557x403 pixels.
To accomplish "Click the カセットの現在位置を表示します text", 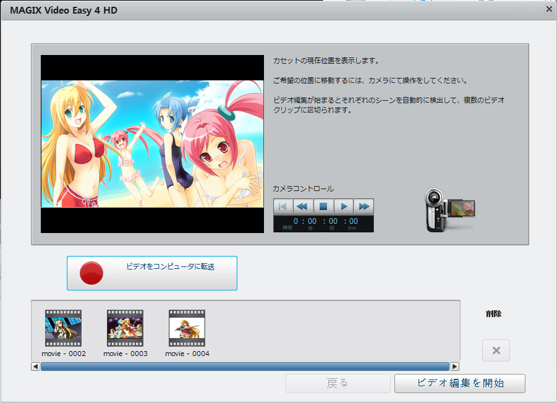I will point(326,61).
